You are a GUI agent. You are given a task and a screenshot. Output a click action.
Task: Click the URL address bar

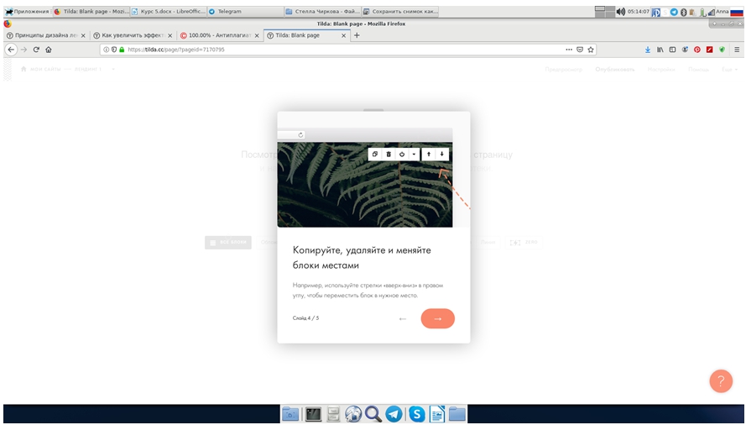point(336,50)
